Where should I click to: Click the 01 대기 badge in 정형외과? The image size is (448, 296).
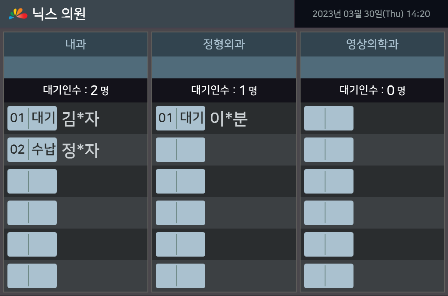pyautogui.click(x=180, y=118)
